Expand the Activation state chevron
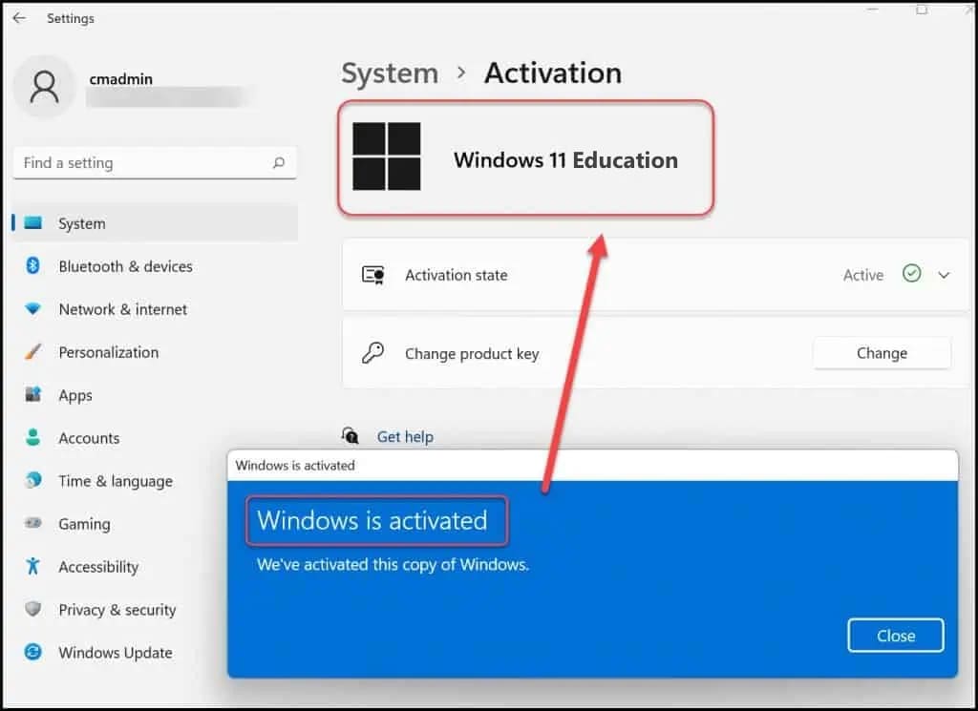The image size is (978, 711). 944,275
